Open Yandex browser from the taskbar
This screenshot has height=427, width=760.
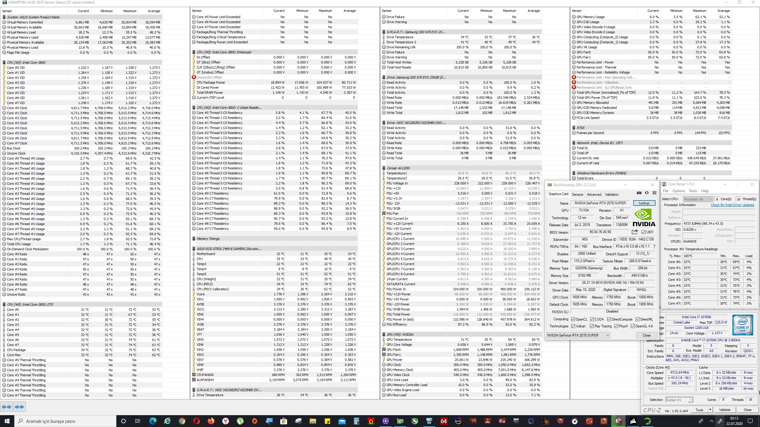[x=226, y=421]
